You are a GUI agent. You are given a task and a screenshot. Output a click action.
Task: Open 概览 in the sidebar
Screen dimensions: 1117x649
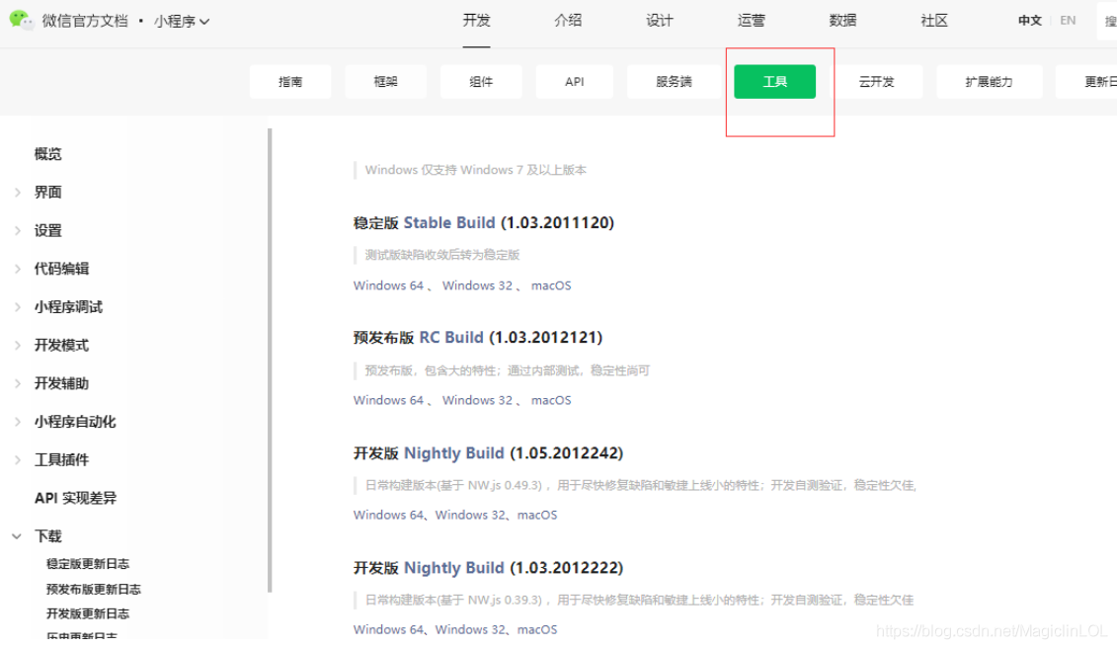[x=47, y=154]
